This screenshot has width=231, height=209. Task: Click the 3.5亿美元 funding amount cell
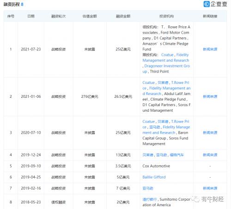coord(123,166)
